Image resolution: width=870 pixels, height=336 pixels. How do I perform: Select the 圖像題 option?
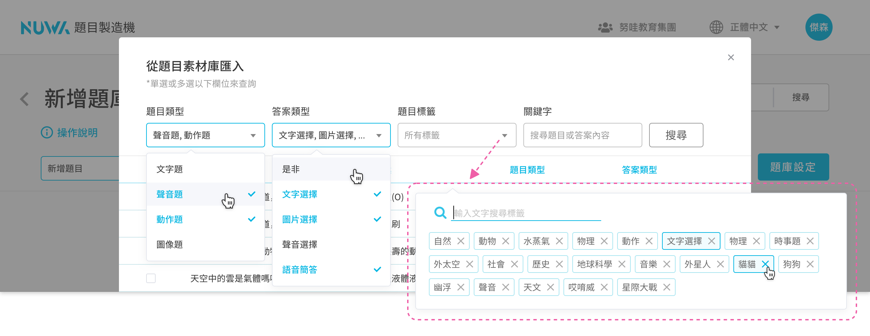pos(206,244)
